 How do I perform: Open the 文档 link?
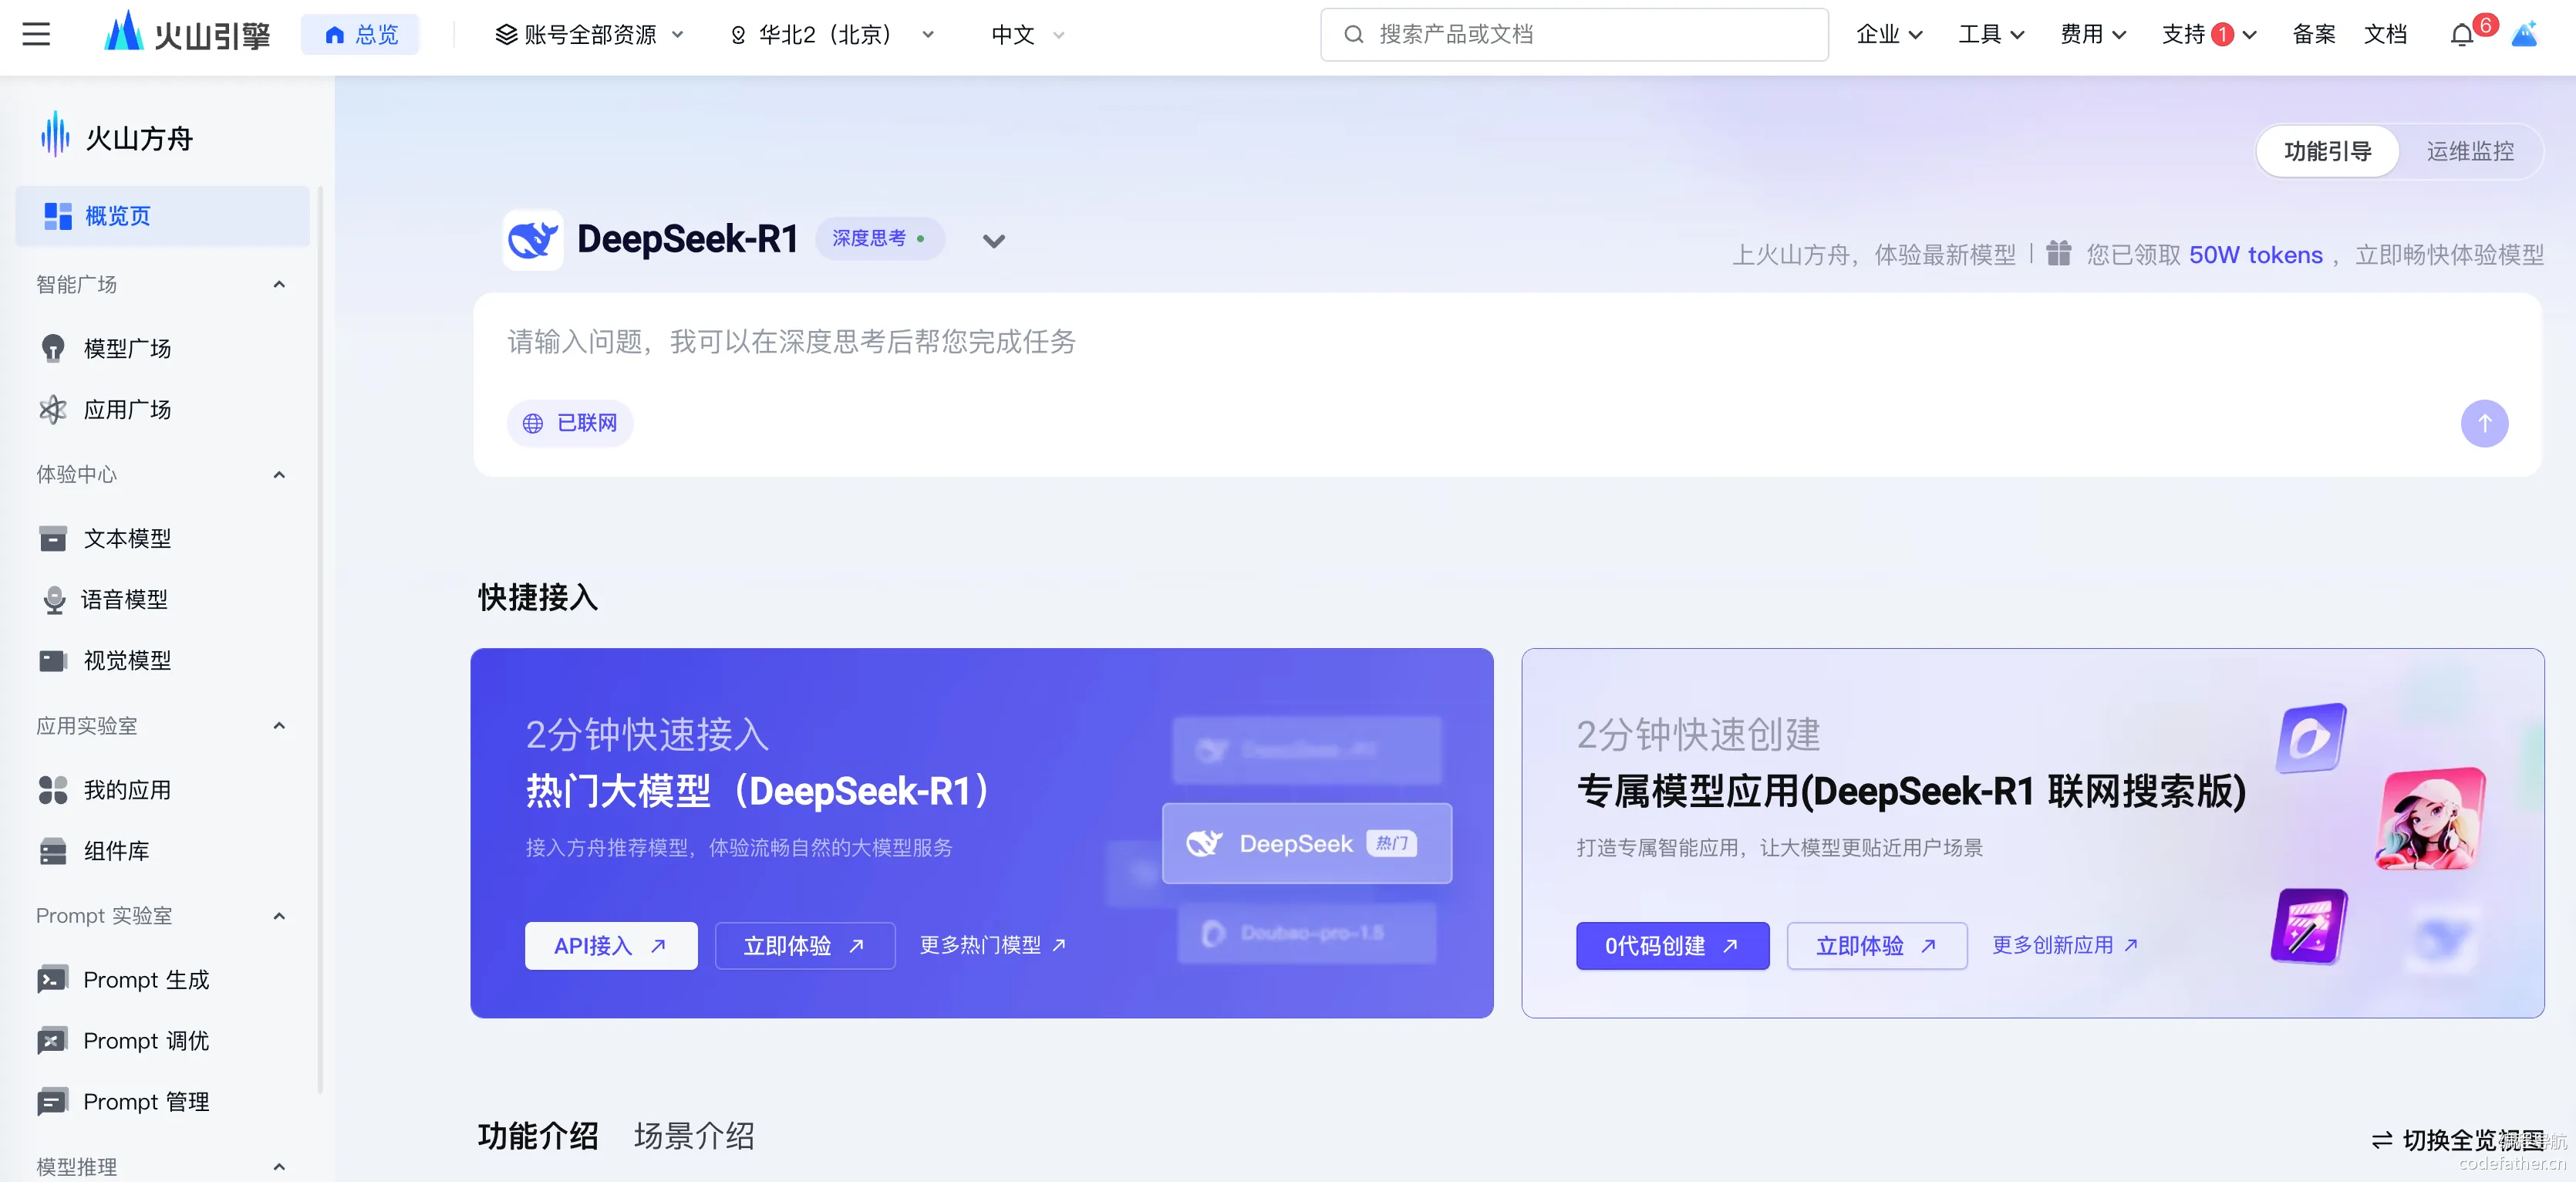2386,35
